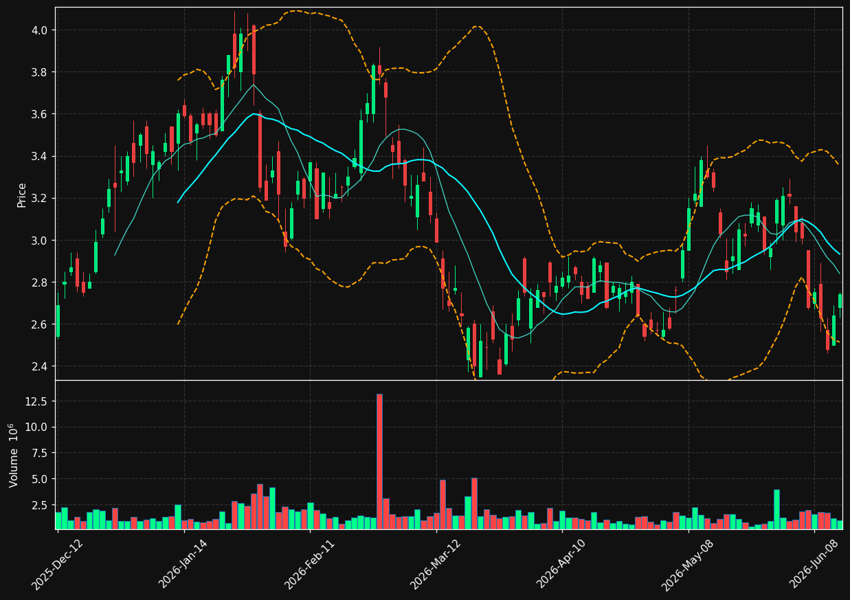
Task: Click the 2.5 volume axis tick label
Action: click(x=38, y=505)
